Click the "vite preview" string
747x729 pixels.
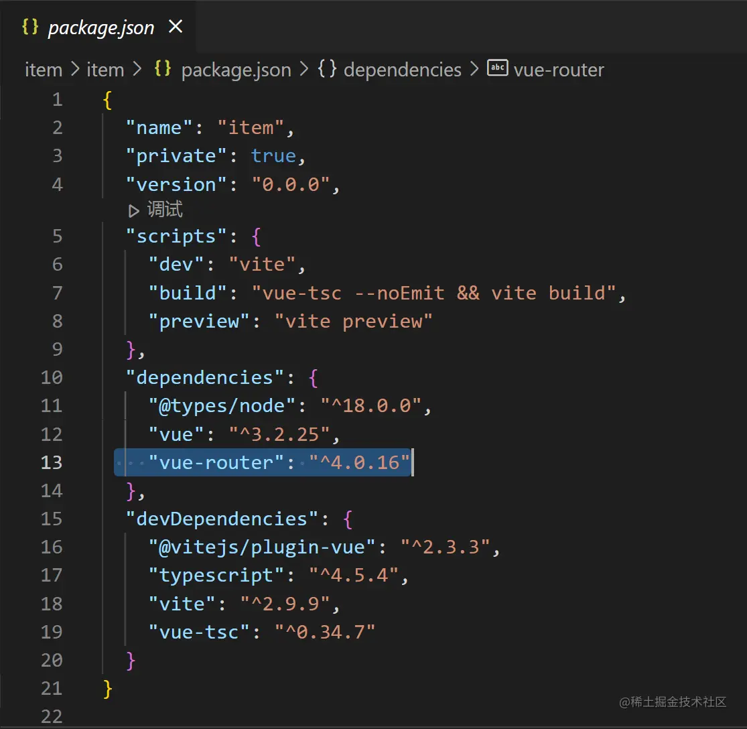[354, 322]
